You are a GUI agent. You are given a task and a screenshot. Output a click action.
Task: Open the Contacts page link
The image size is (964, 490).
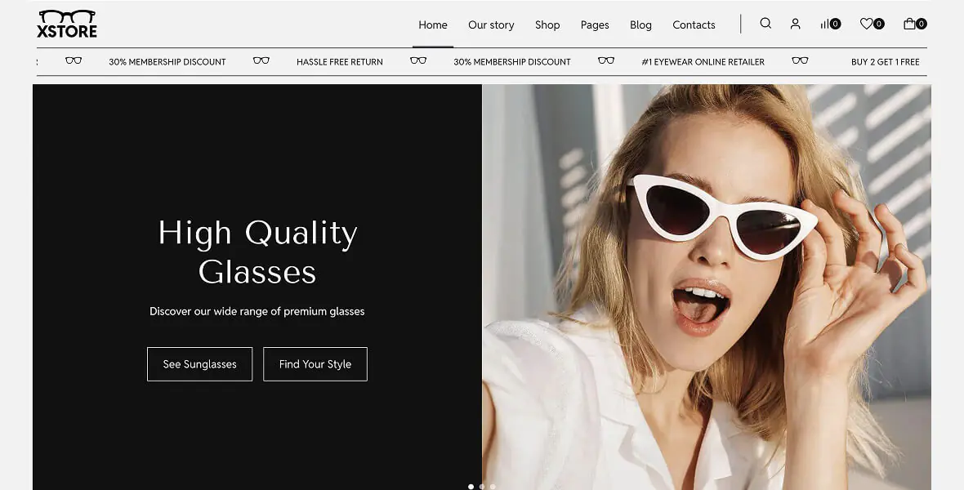[694, 24]
